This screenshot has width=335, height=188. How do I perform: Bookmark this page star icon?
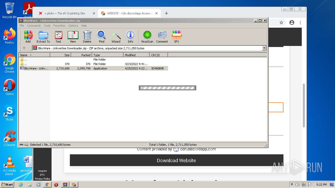(281, 22)
